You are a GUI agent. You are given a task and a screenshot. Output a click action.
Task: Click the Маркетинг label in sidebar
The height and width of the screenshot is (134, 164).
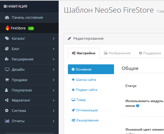click(x=21, y=100)
